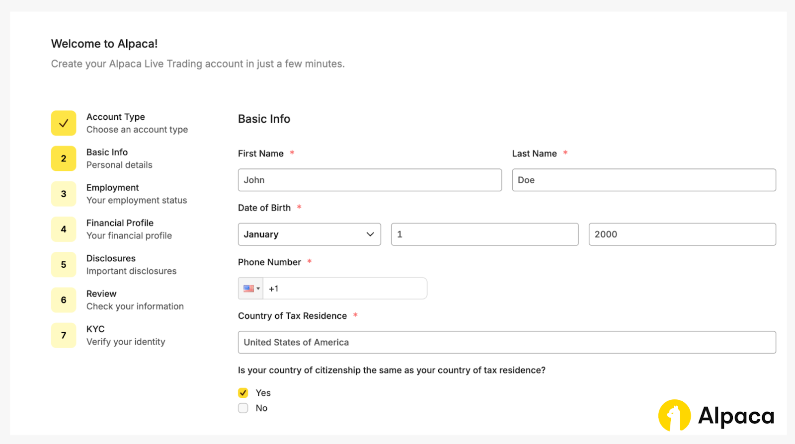Check the Yes citizenship checkbox
Screen dimensions: 795x444
(x=243, y=393)
